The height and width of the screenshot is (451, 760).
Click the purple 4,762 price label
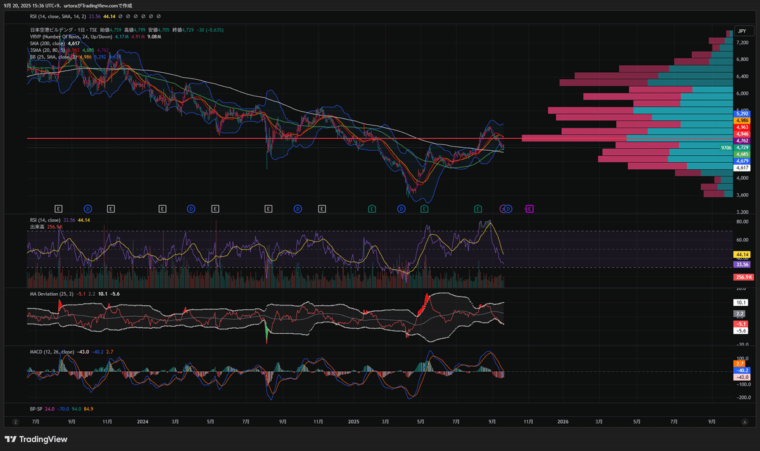pyautogui.click(x=742, y=141)
